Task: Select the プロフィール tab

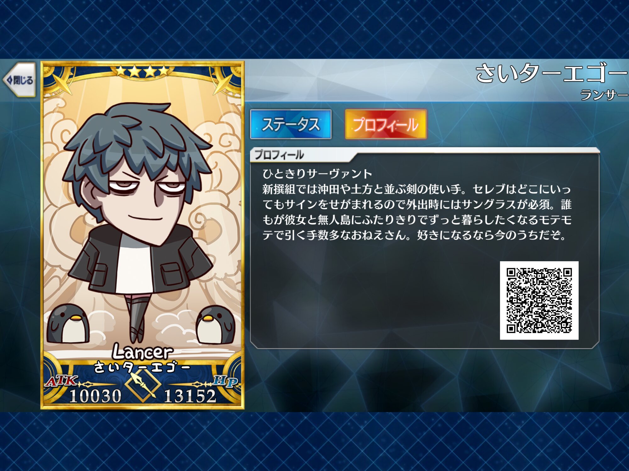Action: 386,124
